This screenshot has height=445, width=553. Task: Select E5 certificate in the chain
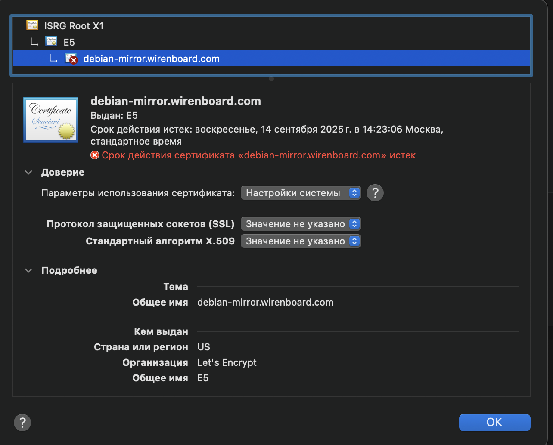[x=69, y=42]
